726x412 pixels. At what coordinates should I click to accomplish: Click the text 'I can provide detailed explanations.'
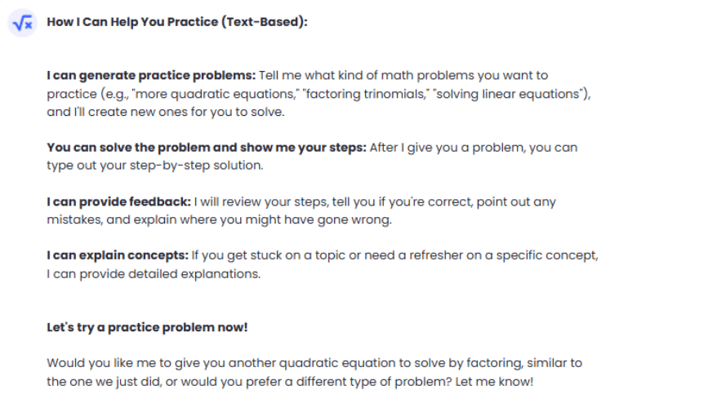(154, 274)
